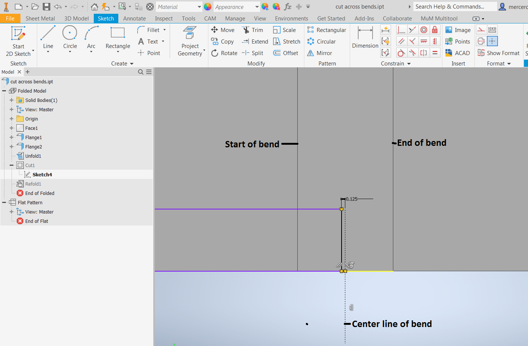
Task: Select the Trim modify tool
Action: 253,29
